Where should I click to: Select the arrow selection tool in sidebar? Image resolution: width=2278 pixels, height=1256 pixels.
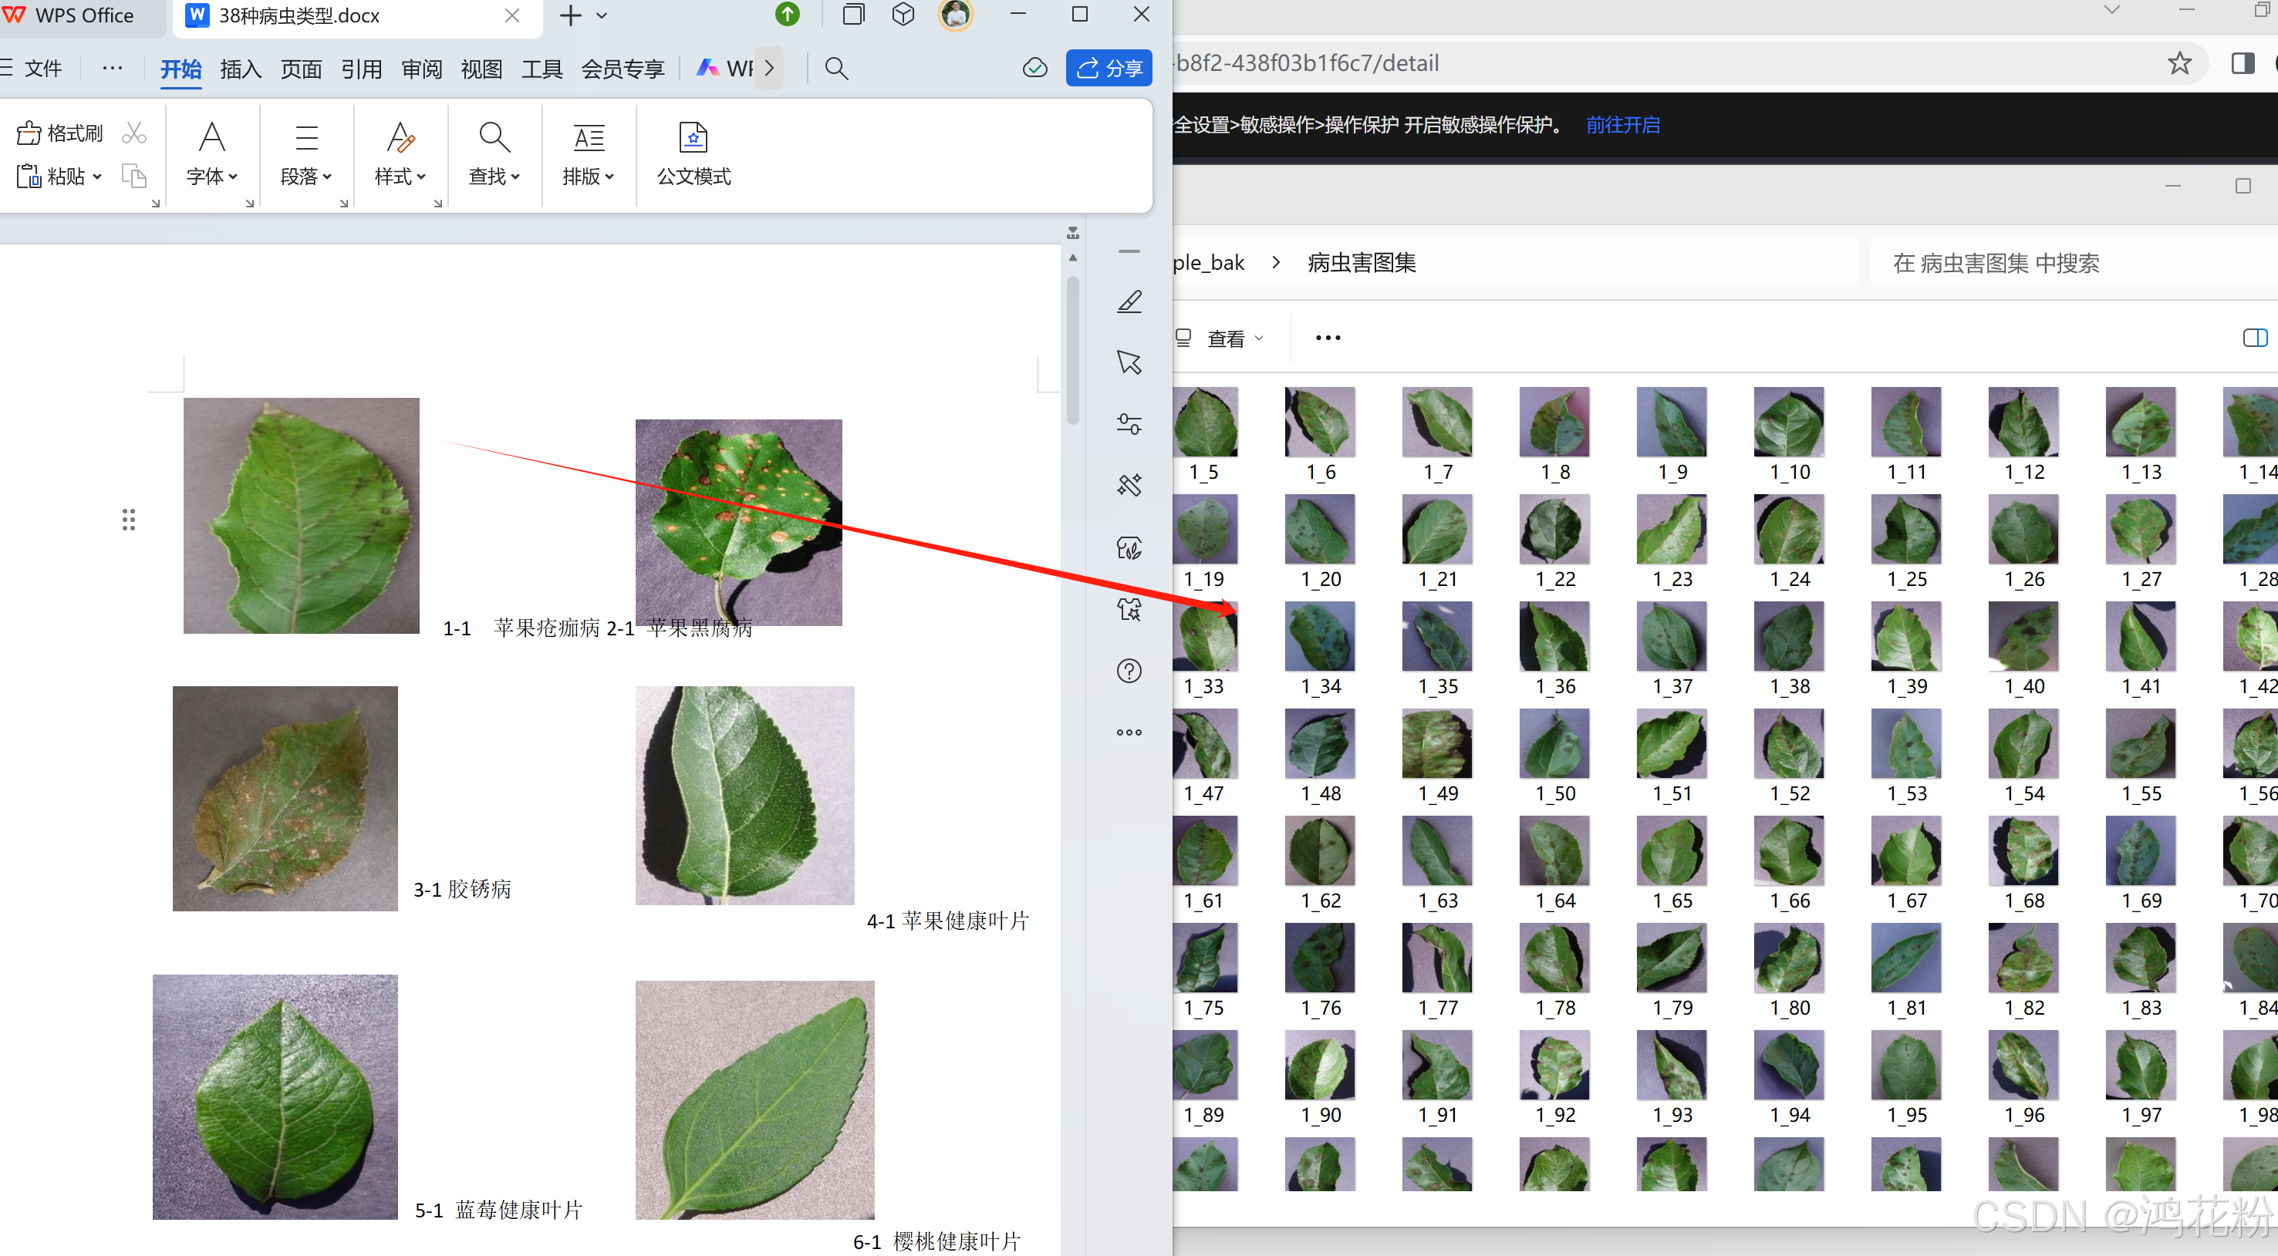1129,362
